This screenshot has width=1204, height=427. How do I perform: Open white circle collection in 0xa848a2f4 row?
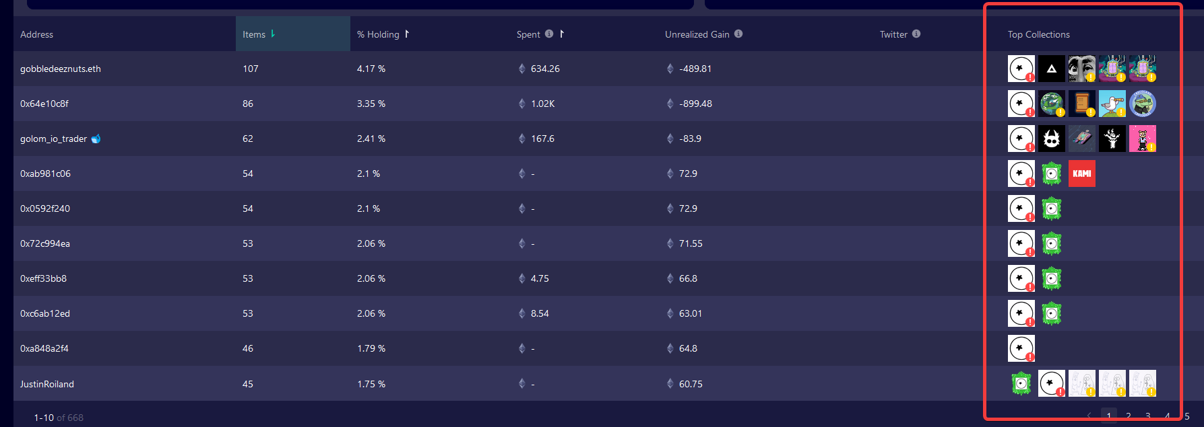1021,348
